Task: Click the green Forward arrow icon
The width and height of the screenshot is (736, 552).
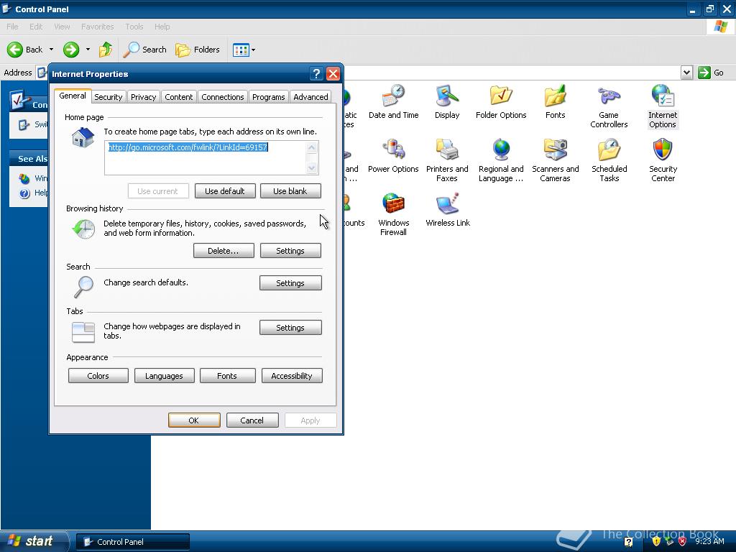Action: (x=71, y=50)
